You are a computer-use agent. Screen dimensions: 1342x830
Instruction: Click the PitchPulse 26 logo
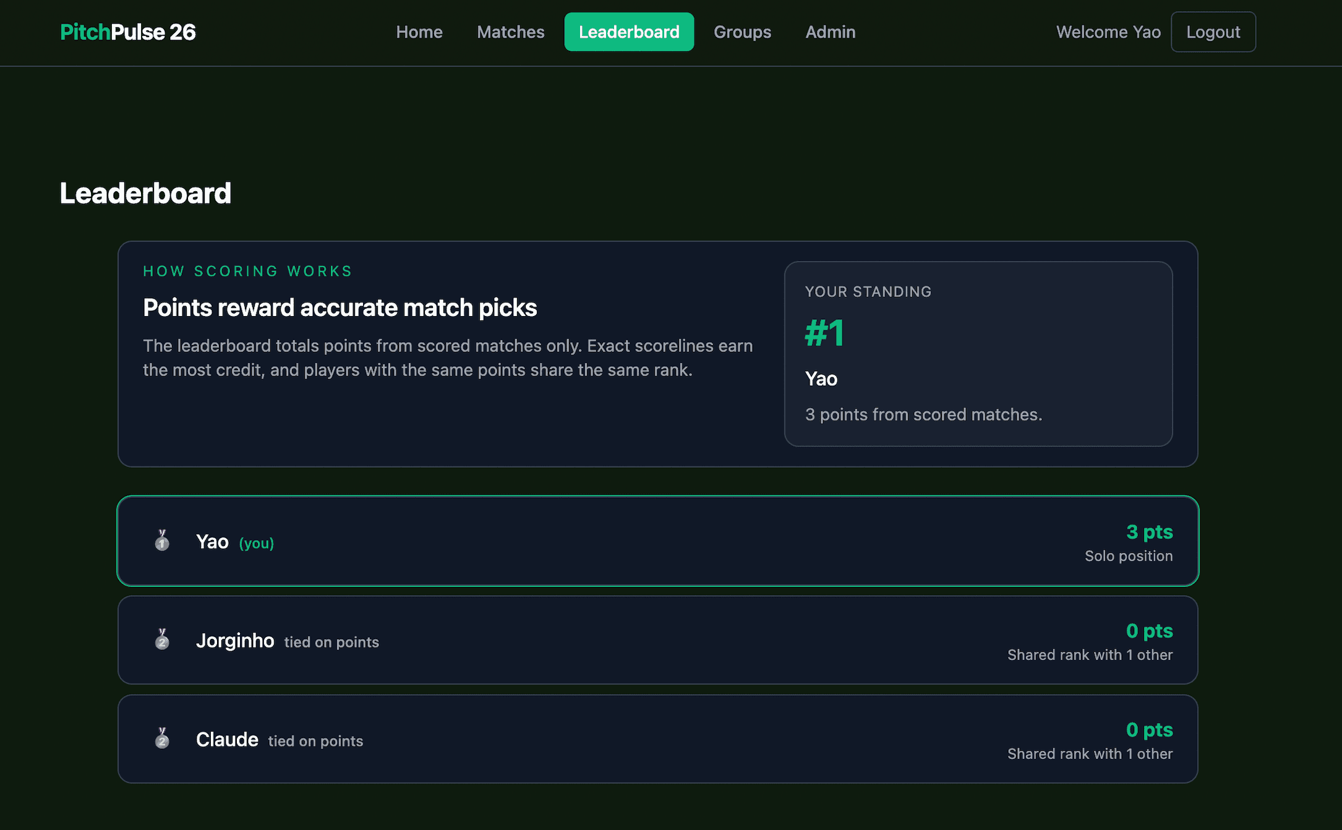point(128,32)
